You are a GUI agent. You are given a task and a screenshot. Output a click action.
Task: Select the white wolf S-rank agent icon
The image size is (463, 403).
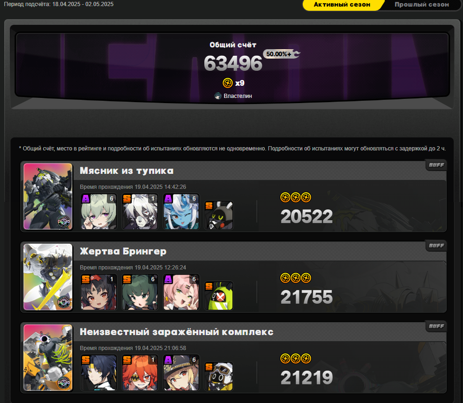pos(140,211)
